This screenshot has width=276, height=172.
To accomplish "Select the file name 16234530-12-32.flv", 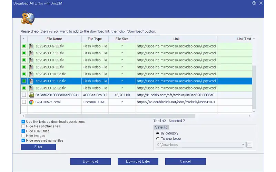I will click(x=51, y=88).
